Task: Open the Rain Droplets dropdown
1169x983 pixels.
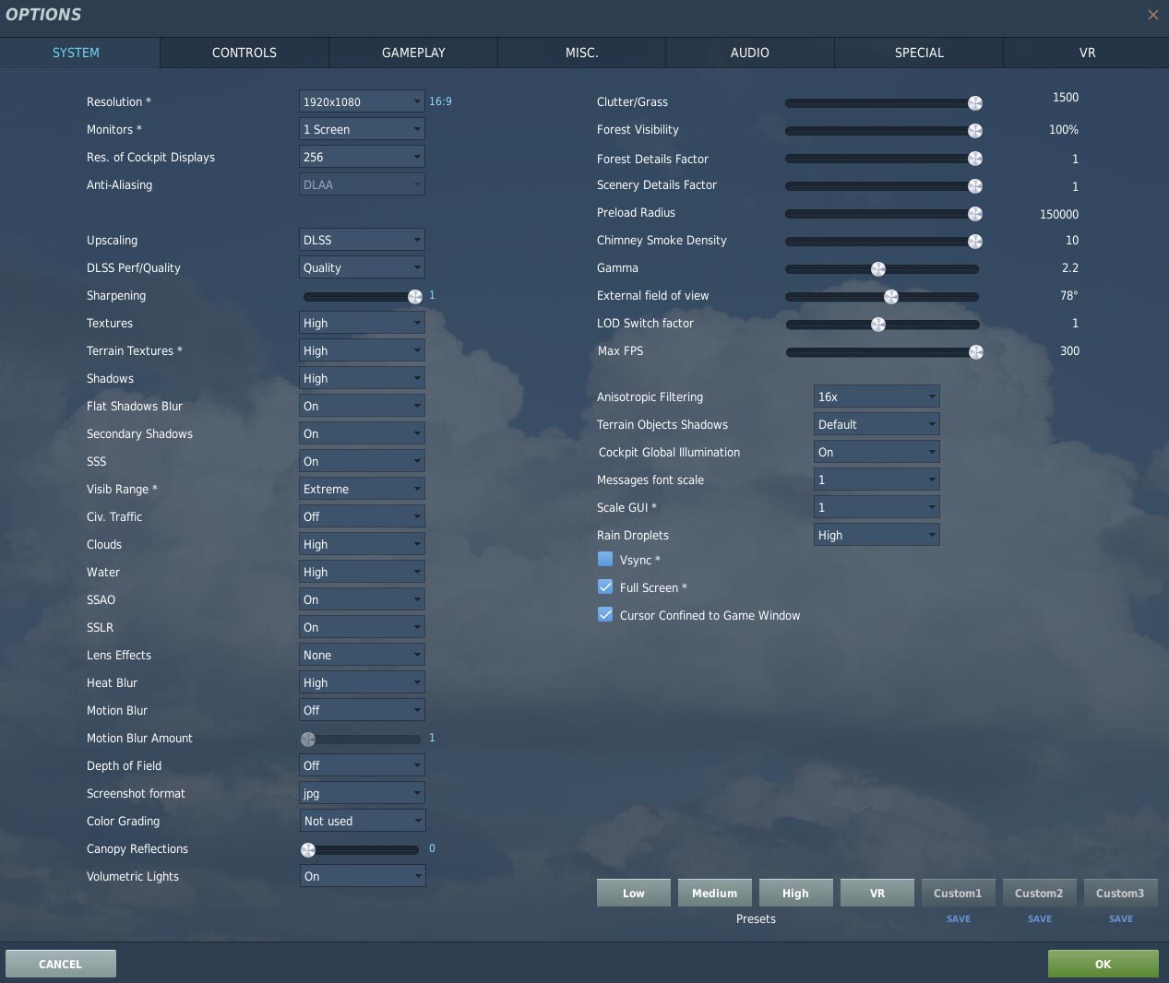Action: pyautogui.click(x=877, y=535)
